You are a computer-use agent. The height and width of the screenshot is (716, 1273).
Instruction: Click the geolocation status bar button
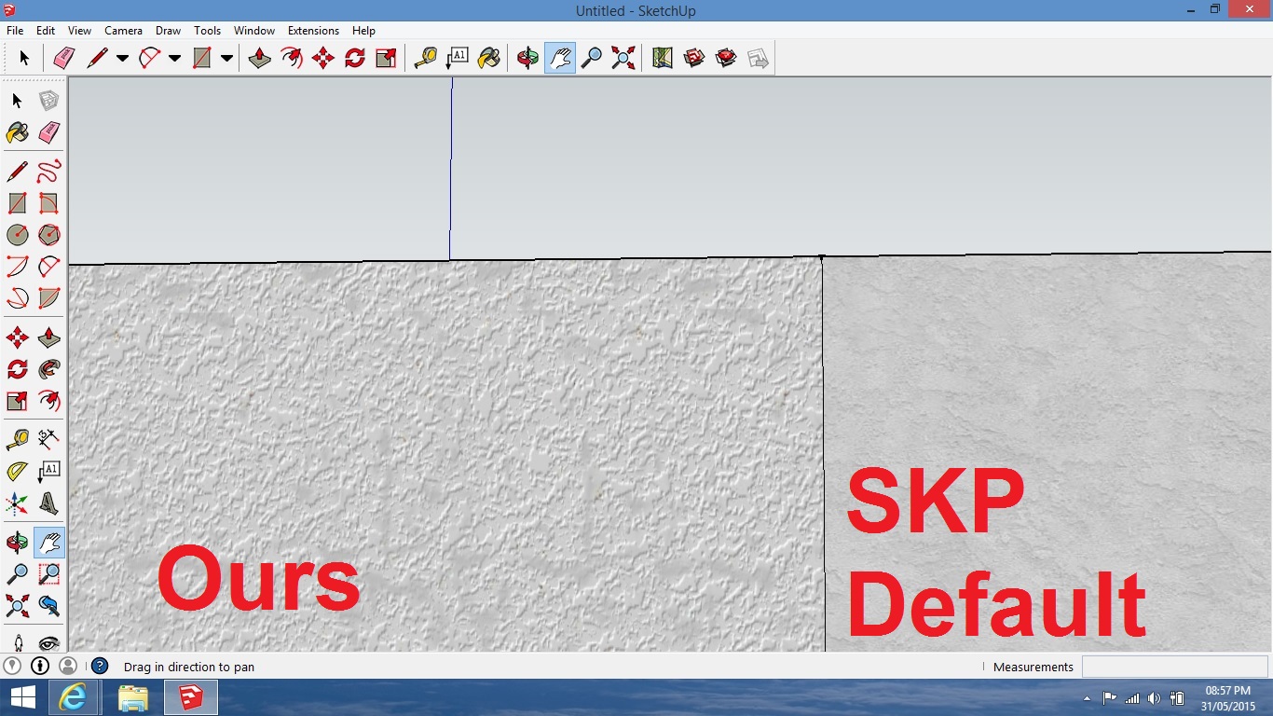[12, 666]
